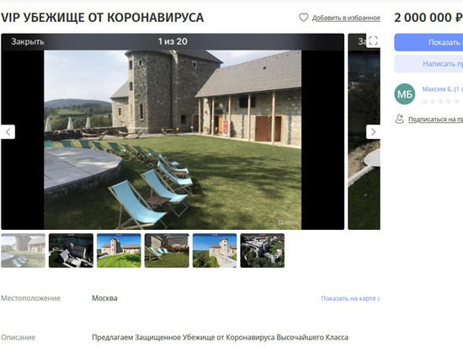Click the seller star rating

pyautogui.click(x=441, y=101)
